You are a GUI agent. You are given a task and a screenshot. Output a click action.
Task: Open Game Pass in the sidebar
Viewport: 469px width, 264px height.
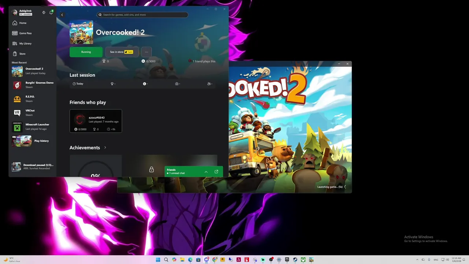(32, 33)
